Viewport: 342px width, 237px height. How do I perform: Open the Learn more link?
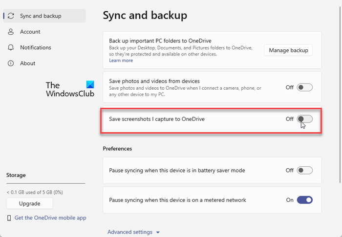121,60
